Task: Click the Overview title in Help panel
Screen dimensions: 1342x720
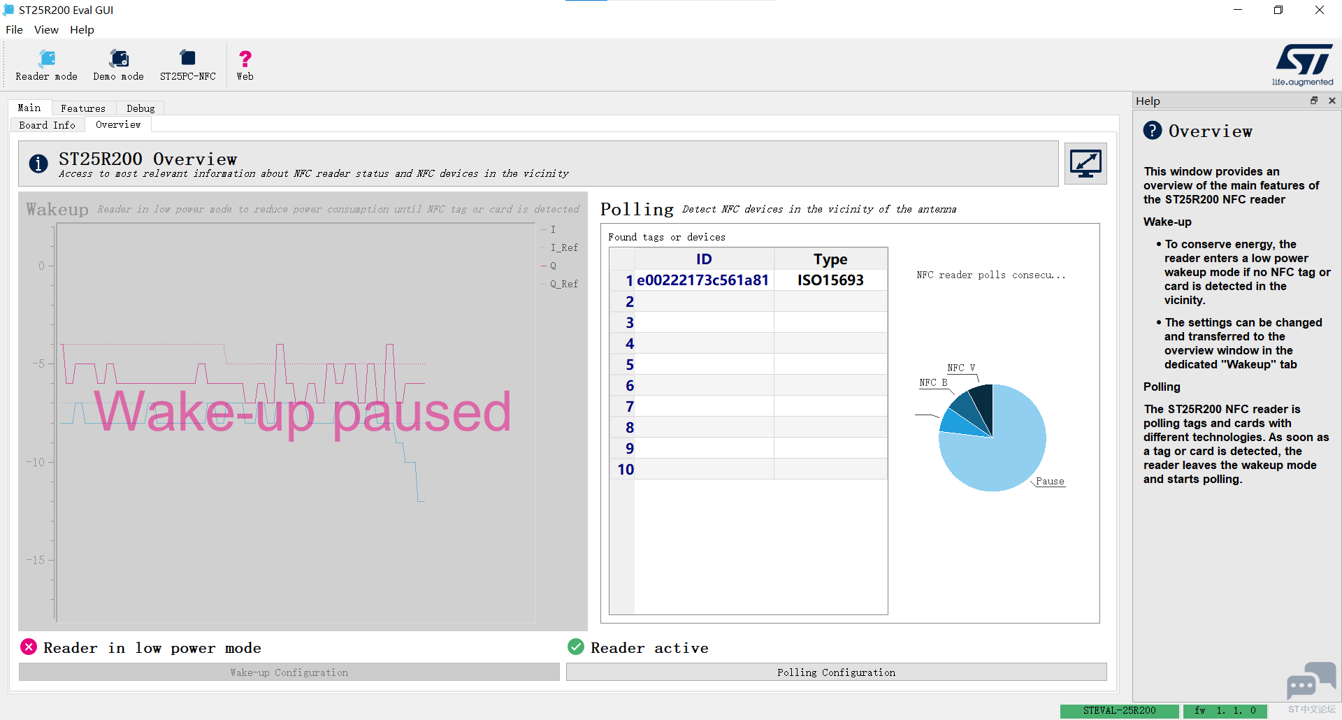Action: 1210,131
